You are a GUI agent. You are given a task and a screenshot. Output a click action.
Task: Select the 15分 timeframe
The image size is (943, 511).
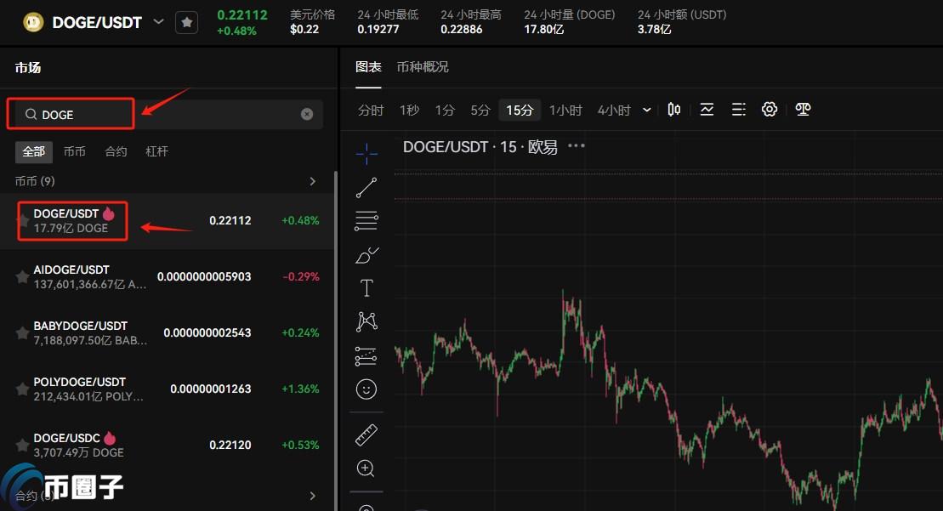(520, 110)
